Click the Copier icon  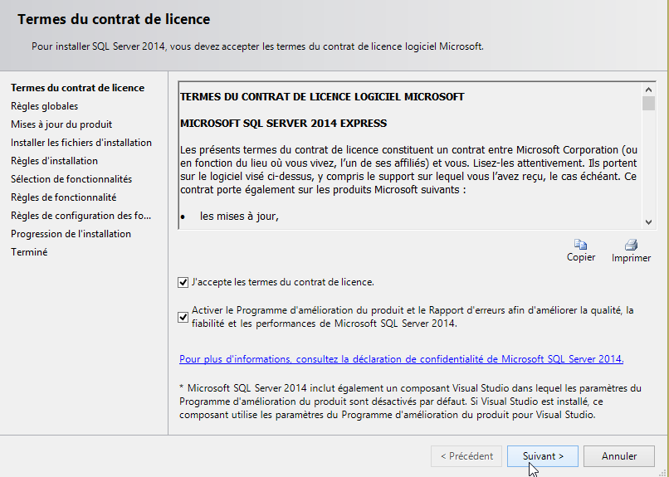tap(581, 245)
